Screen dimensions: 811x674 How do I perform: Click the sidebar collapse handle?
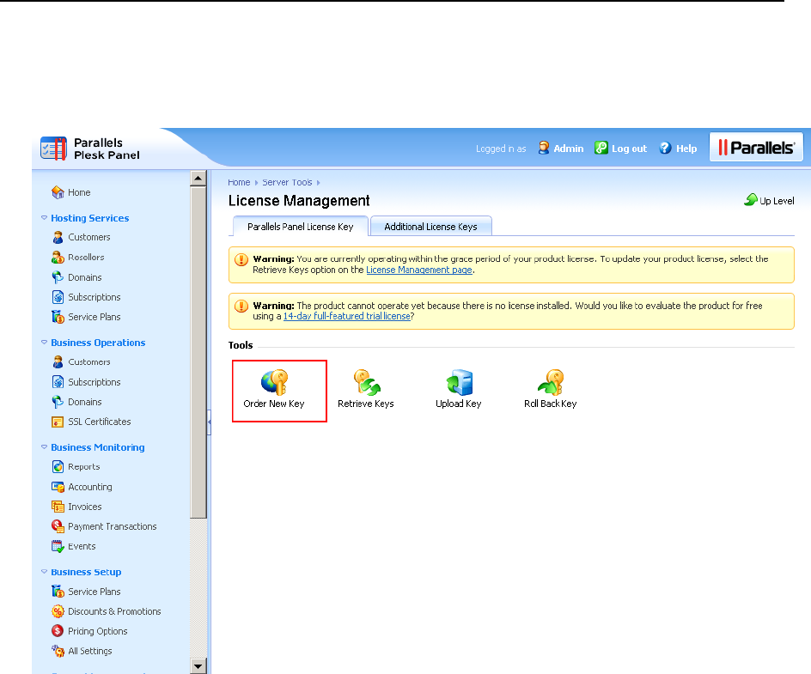(209, 422)
